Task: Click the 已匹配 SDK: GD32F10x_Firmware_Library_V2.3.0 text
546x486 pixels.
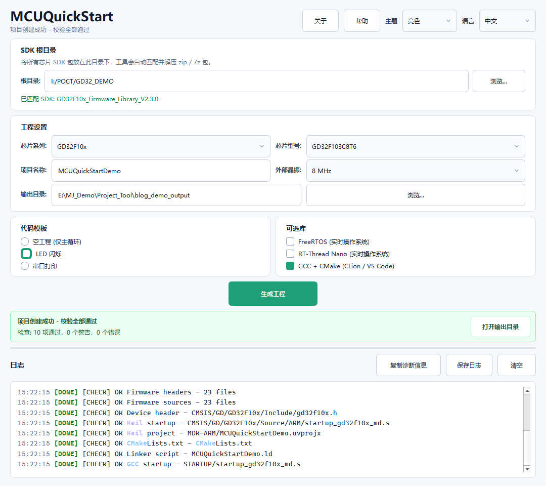Action: [x=89, y=99]
